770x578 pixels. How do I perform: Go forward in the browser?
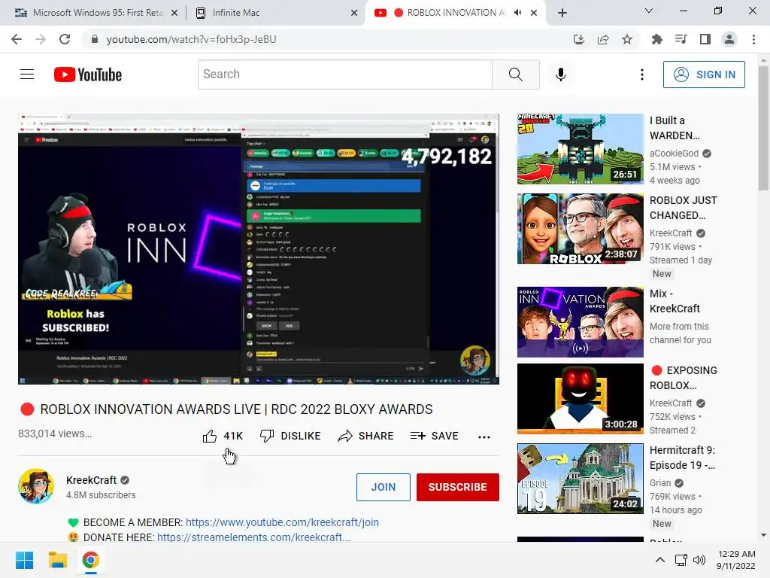tap(41, 39)
